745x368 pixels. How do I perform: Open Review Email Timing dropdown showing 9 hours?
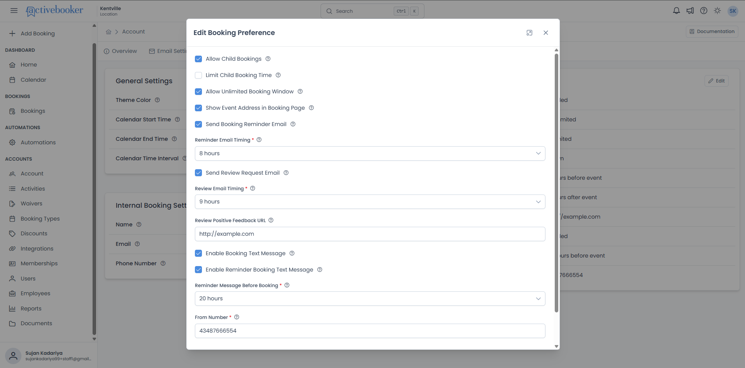click(370, 202)
